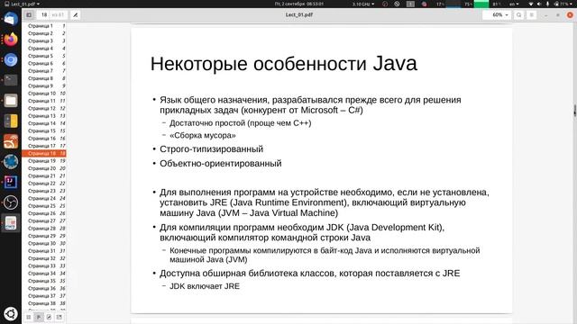The image size is (577, 324).
Task: Click the bullet text Строго-типизированный
Action: tap(211, 149)
